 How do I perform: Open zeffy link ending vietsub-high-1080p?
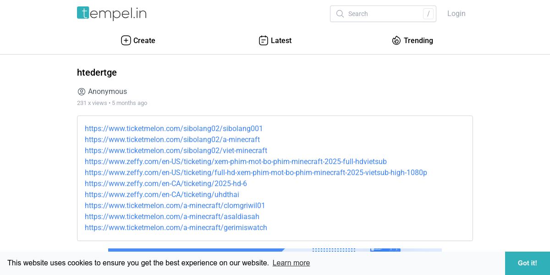(x=256, y=173)
